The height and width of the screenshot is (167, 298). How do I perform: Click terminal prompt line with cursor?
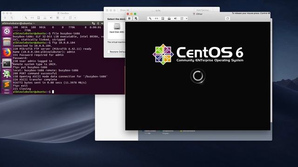click(34, 92)
